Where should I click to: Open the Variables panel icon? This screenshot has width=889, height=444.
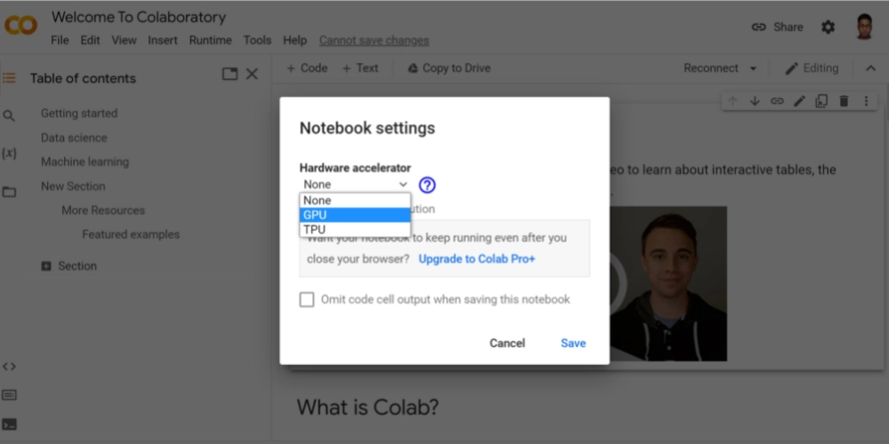pos(9,154)
